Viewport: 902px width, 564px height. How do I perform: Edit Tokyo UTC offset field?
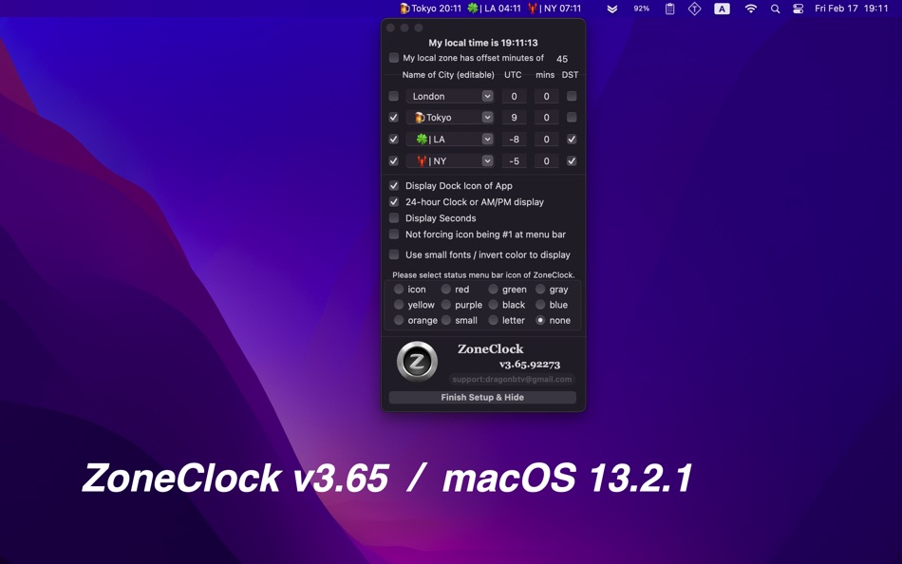click(x=514, y=118)
